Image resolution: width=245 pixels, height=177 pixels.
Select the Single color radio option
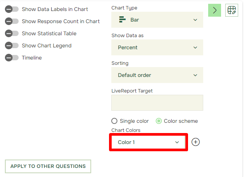click(x=114, y=121)
